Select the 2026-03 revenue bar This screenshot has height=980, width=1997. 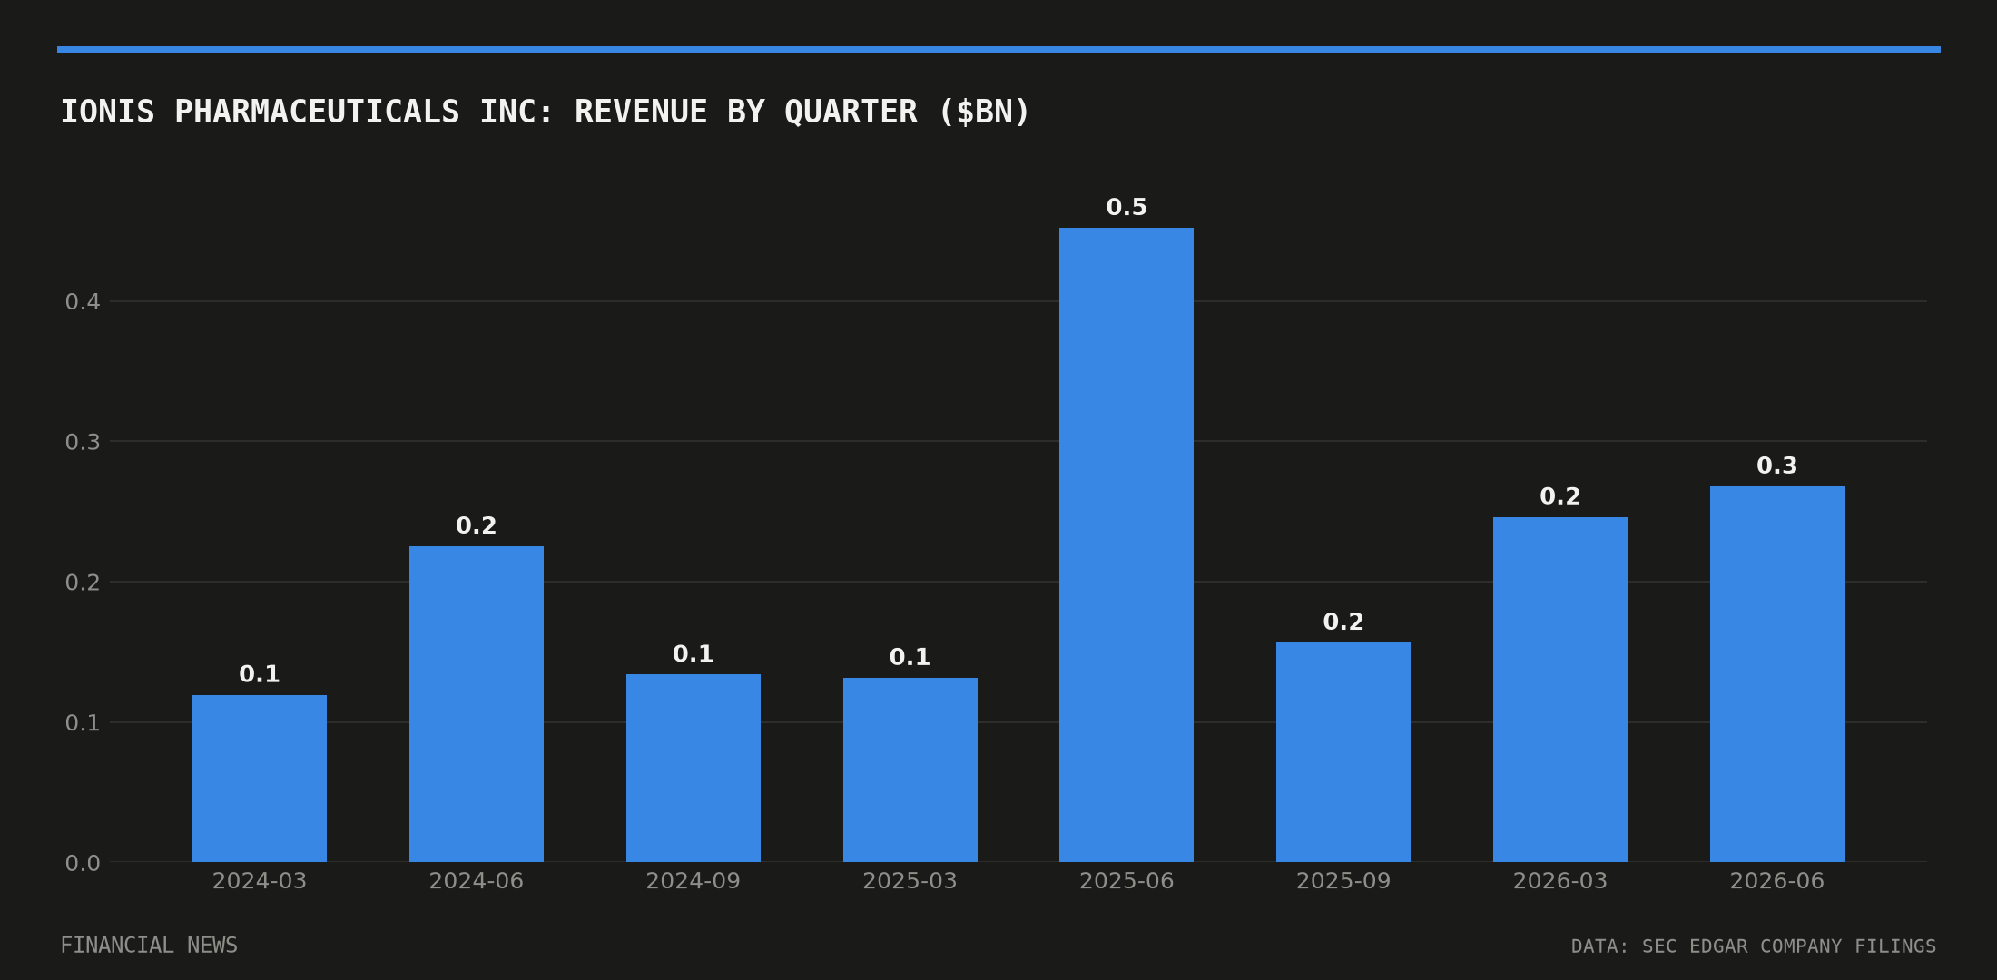tap(1560, 690)
